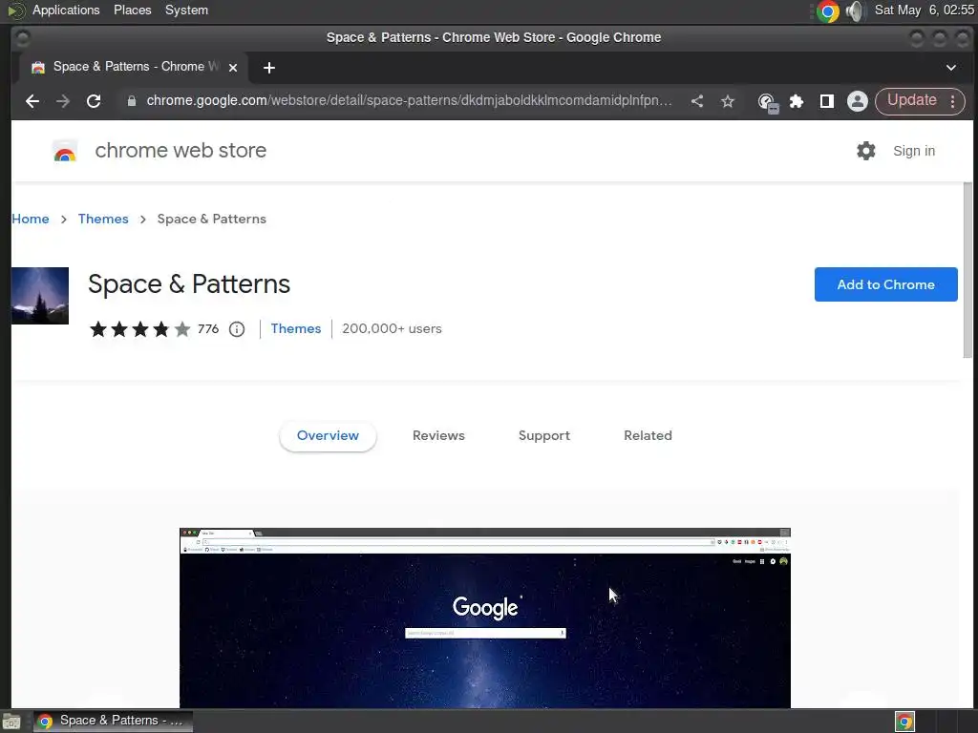978x733 pixels.
Task: Open the Applications menu
Action: tap(66, 10)
